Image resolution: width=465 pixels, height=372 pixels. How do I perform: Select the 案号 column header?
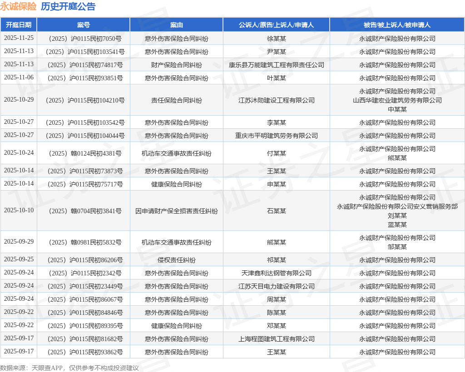click(x=84, y=25)
